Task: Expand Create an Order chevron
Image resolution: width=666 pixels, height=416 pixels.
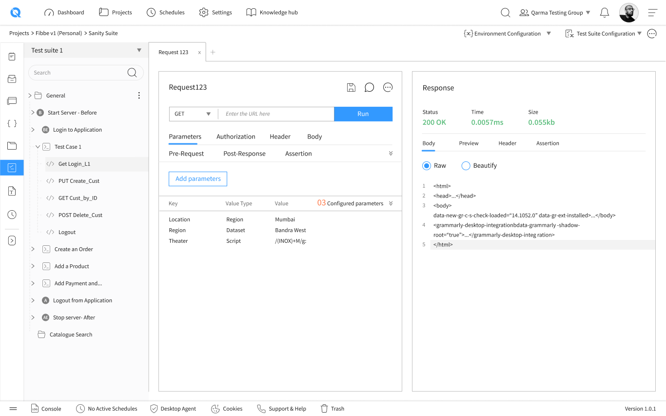Action: pyautogui.click(x=33, y=249)
